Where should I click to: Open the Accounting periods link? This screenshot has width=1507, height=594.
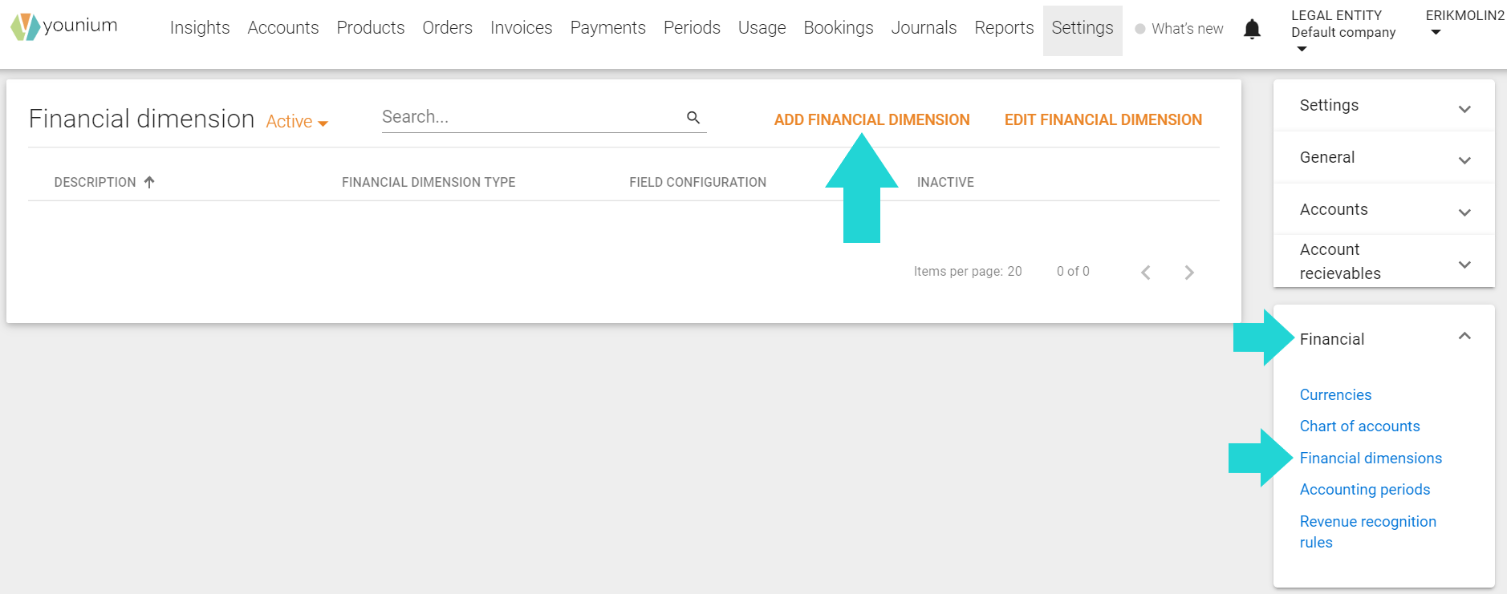1365,490
